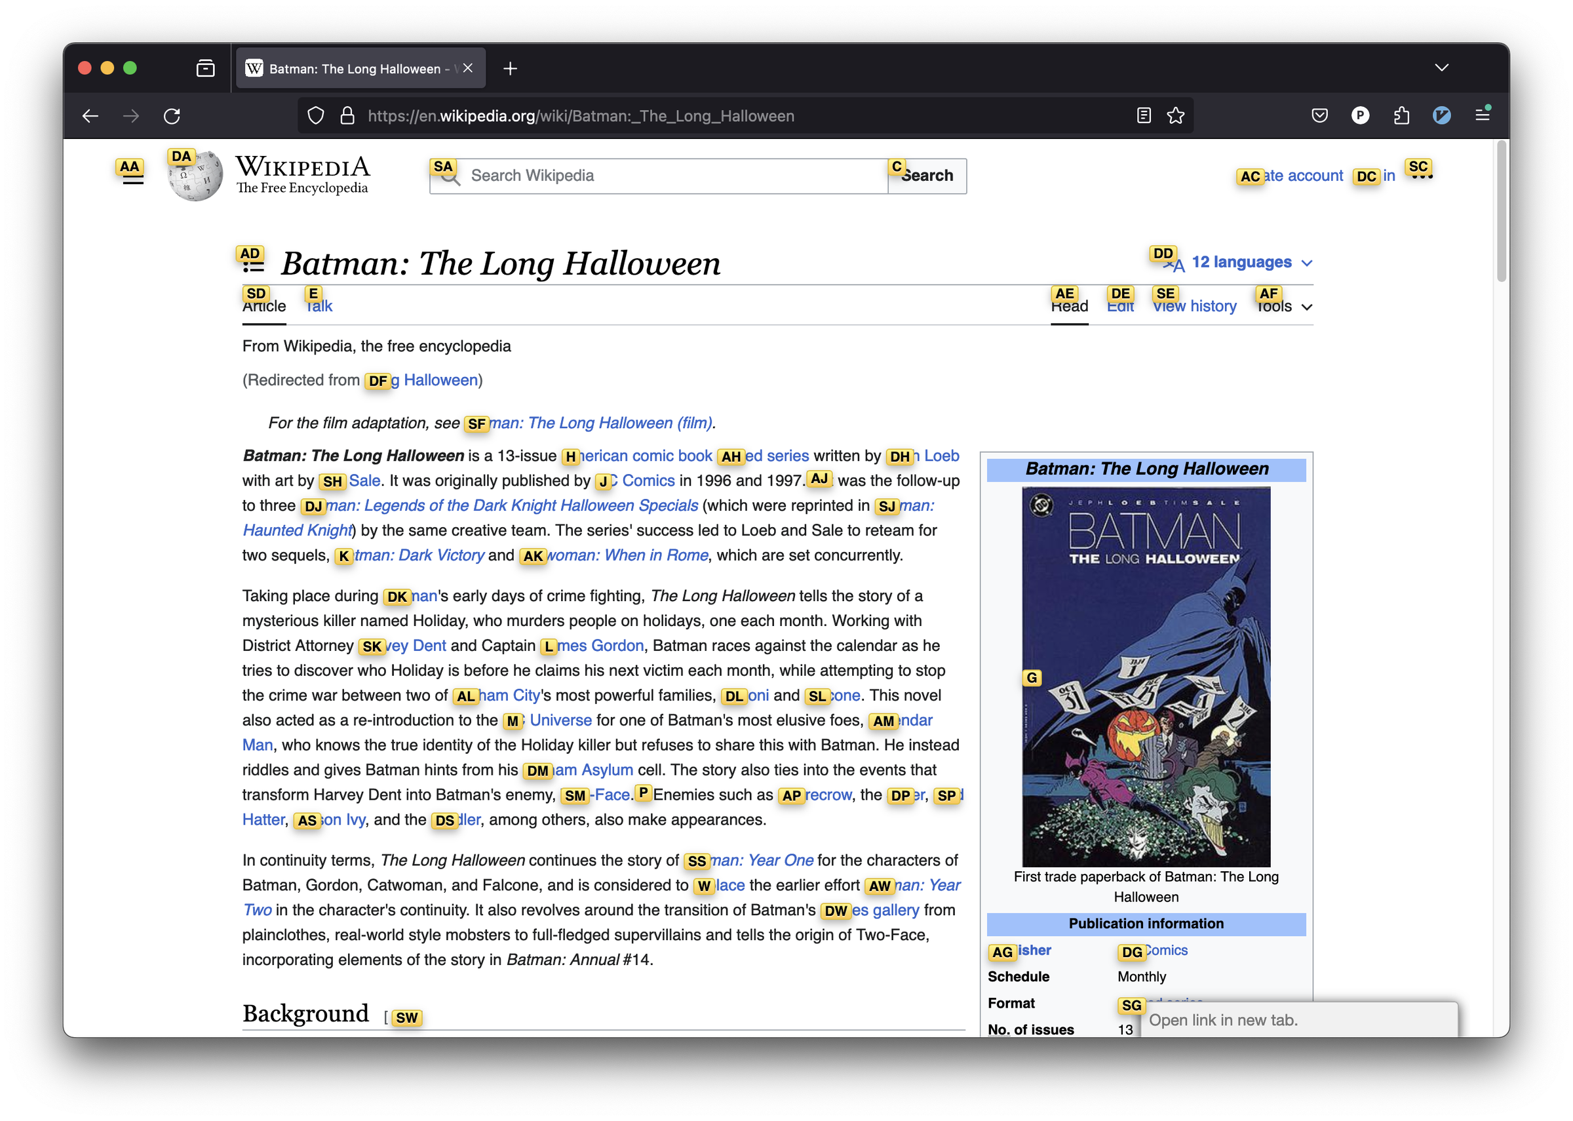Viewport: 1573px width, 1121px height.
Task: Follow the rogues gallery link
Action: [x=870, y=911]
